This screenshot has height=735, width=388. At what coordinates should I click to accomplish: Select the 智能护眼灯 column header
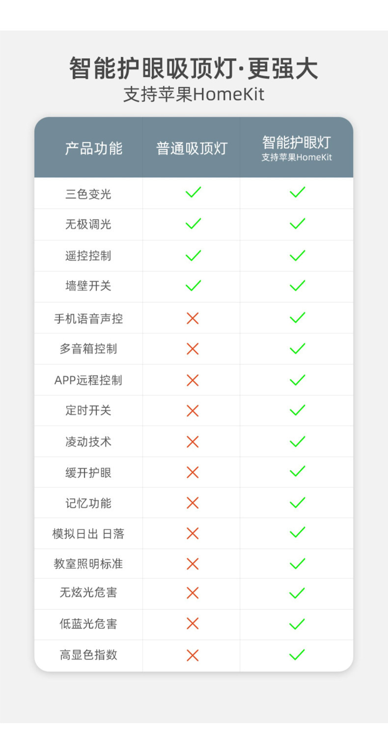297,148
